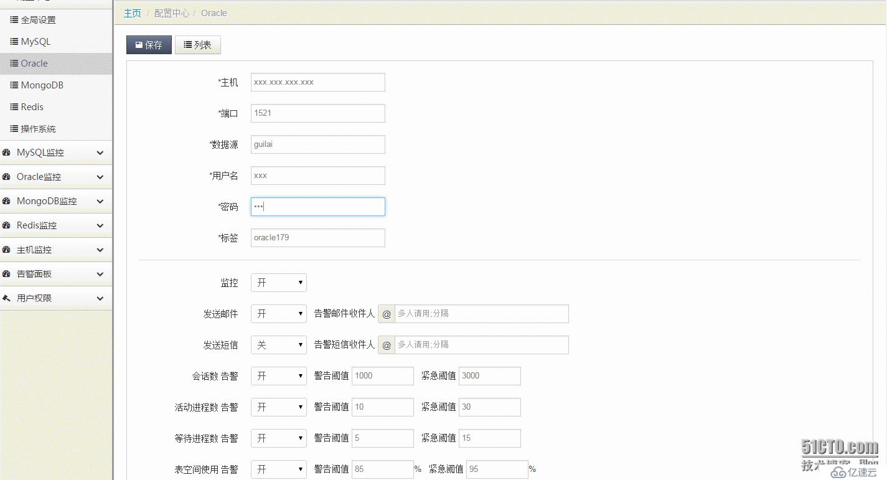Click the 告警邮件收件人 input
This screenshot has height=480, width=887.
click(x=482, y=314)
